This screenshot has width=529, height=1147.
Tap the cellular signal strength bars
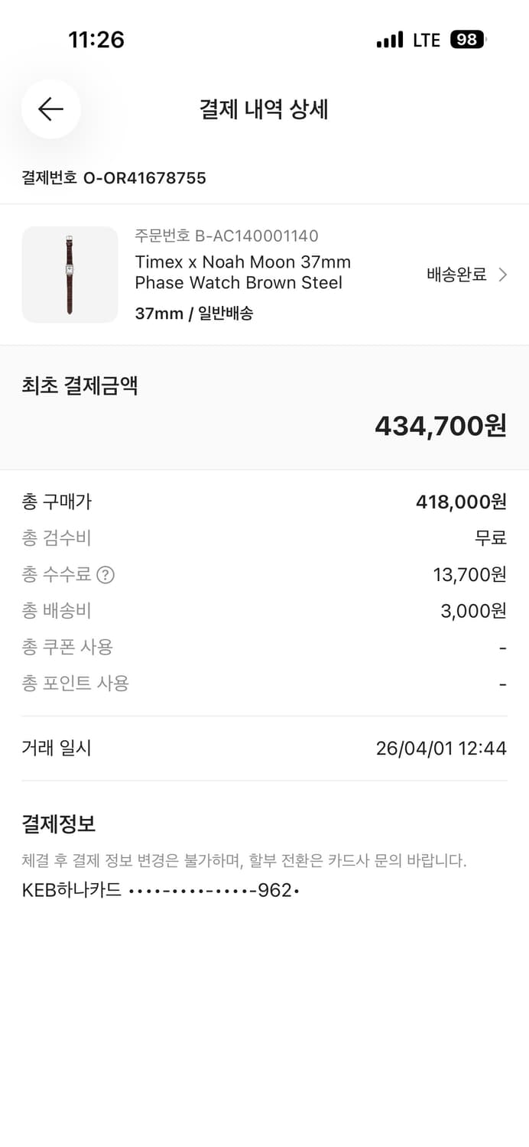click(x=389, y=39)
